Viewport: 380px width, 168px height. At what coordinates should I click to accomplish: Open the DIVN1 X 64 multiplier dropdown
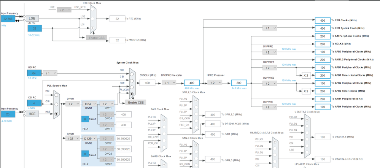(x=89, y=104)
